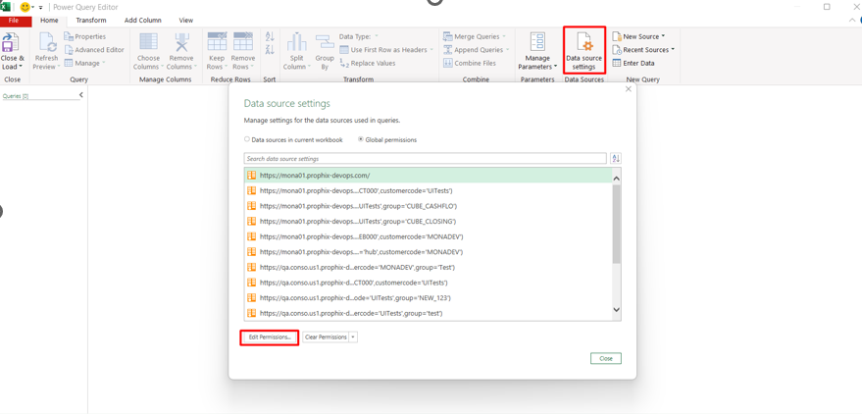Click the Remove Rows icon
This screenshot has width=862, height=414.
click(242, 42)
